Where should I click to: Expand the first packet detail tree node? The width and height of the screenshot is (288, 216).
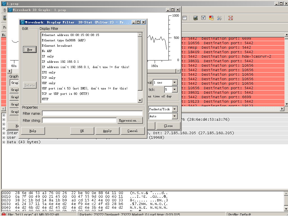[x=4, y=115]
